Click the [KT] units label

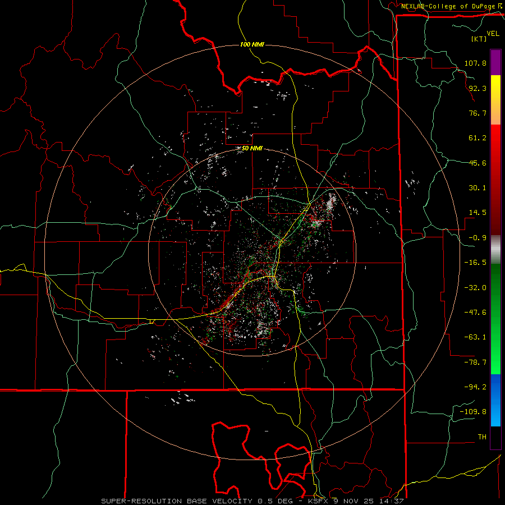point(479,39)
